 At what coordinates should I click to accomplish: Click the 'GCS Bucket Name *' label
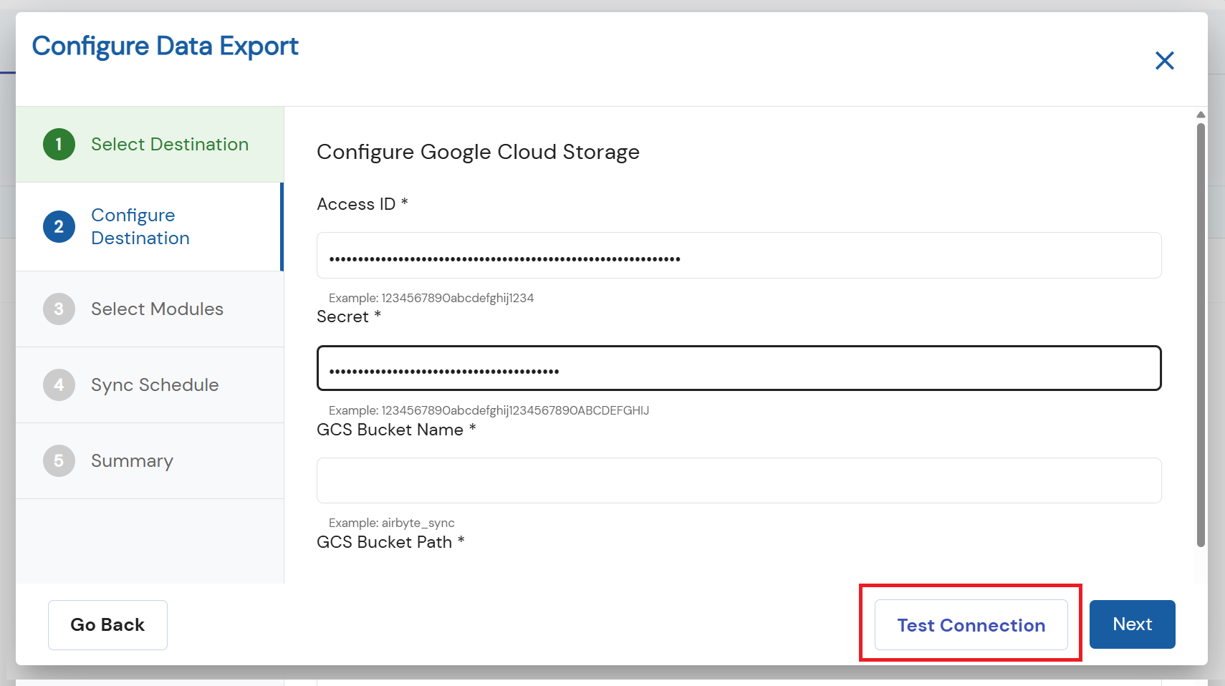click(x=396, y=430)
